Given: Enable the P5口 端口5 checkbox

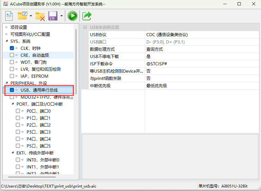Looking at the screenshot, I should point(18,146).
